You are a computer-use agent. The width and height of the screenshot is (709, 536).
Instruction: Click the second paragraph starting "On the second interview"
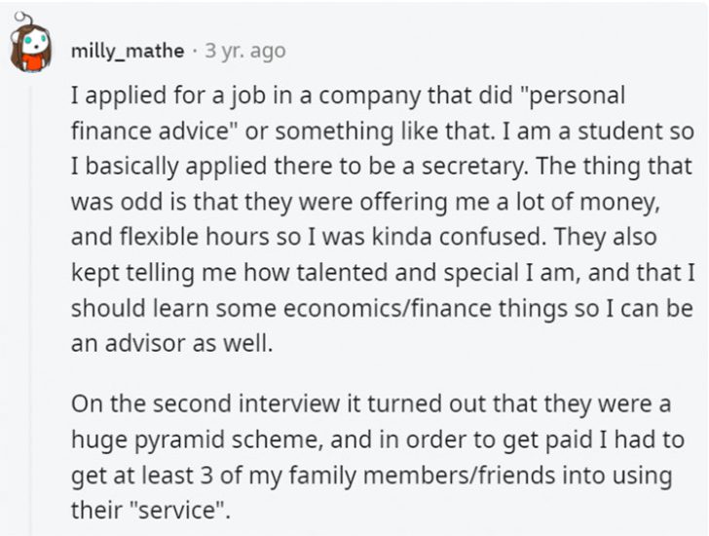pyautogui.click(x=378, y=457)
